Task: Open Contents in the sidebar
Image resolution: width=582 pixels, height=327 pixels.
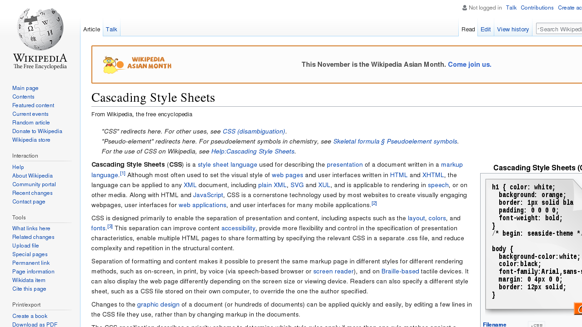Action: pyautogui.click(x=23, y=97)
